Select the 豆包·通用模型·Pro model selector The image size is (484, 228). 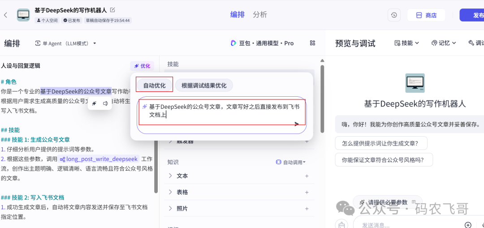(x=262, y=43)
